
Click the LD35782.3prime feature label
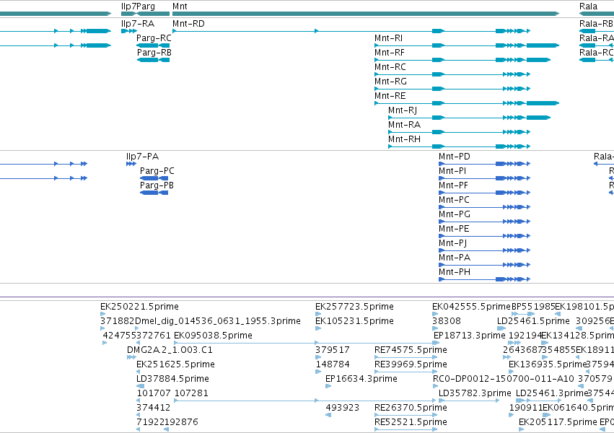click(x=475, y=393)
